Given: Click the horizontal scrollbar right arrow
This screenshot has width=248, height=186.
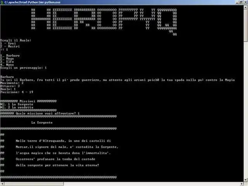Looking at the screenshot, I should [x=242, y=184].
